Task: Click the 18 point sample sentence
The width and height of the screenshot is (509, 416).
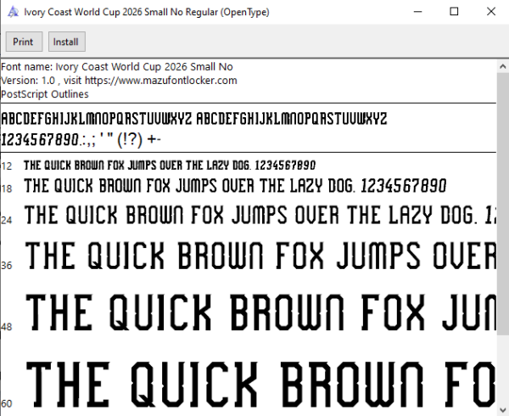Action: (x=235, y=186)
